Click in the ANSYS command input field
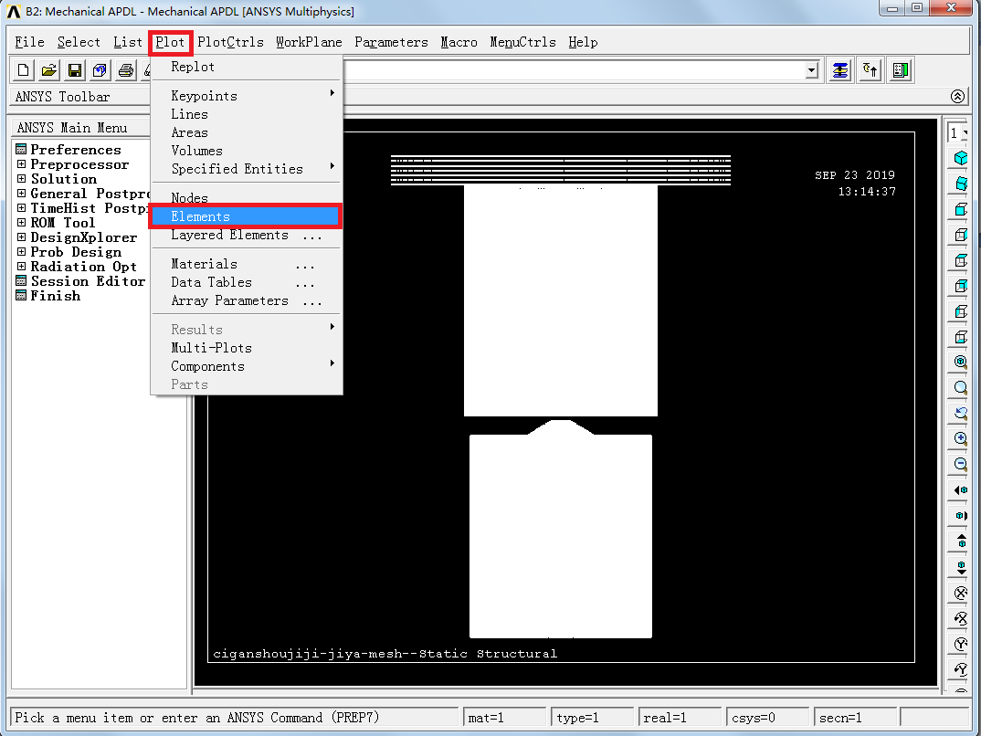The image size is (981, 736). tap(573, 70)
